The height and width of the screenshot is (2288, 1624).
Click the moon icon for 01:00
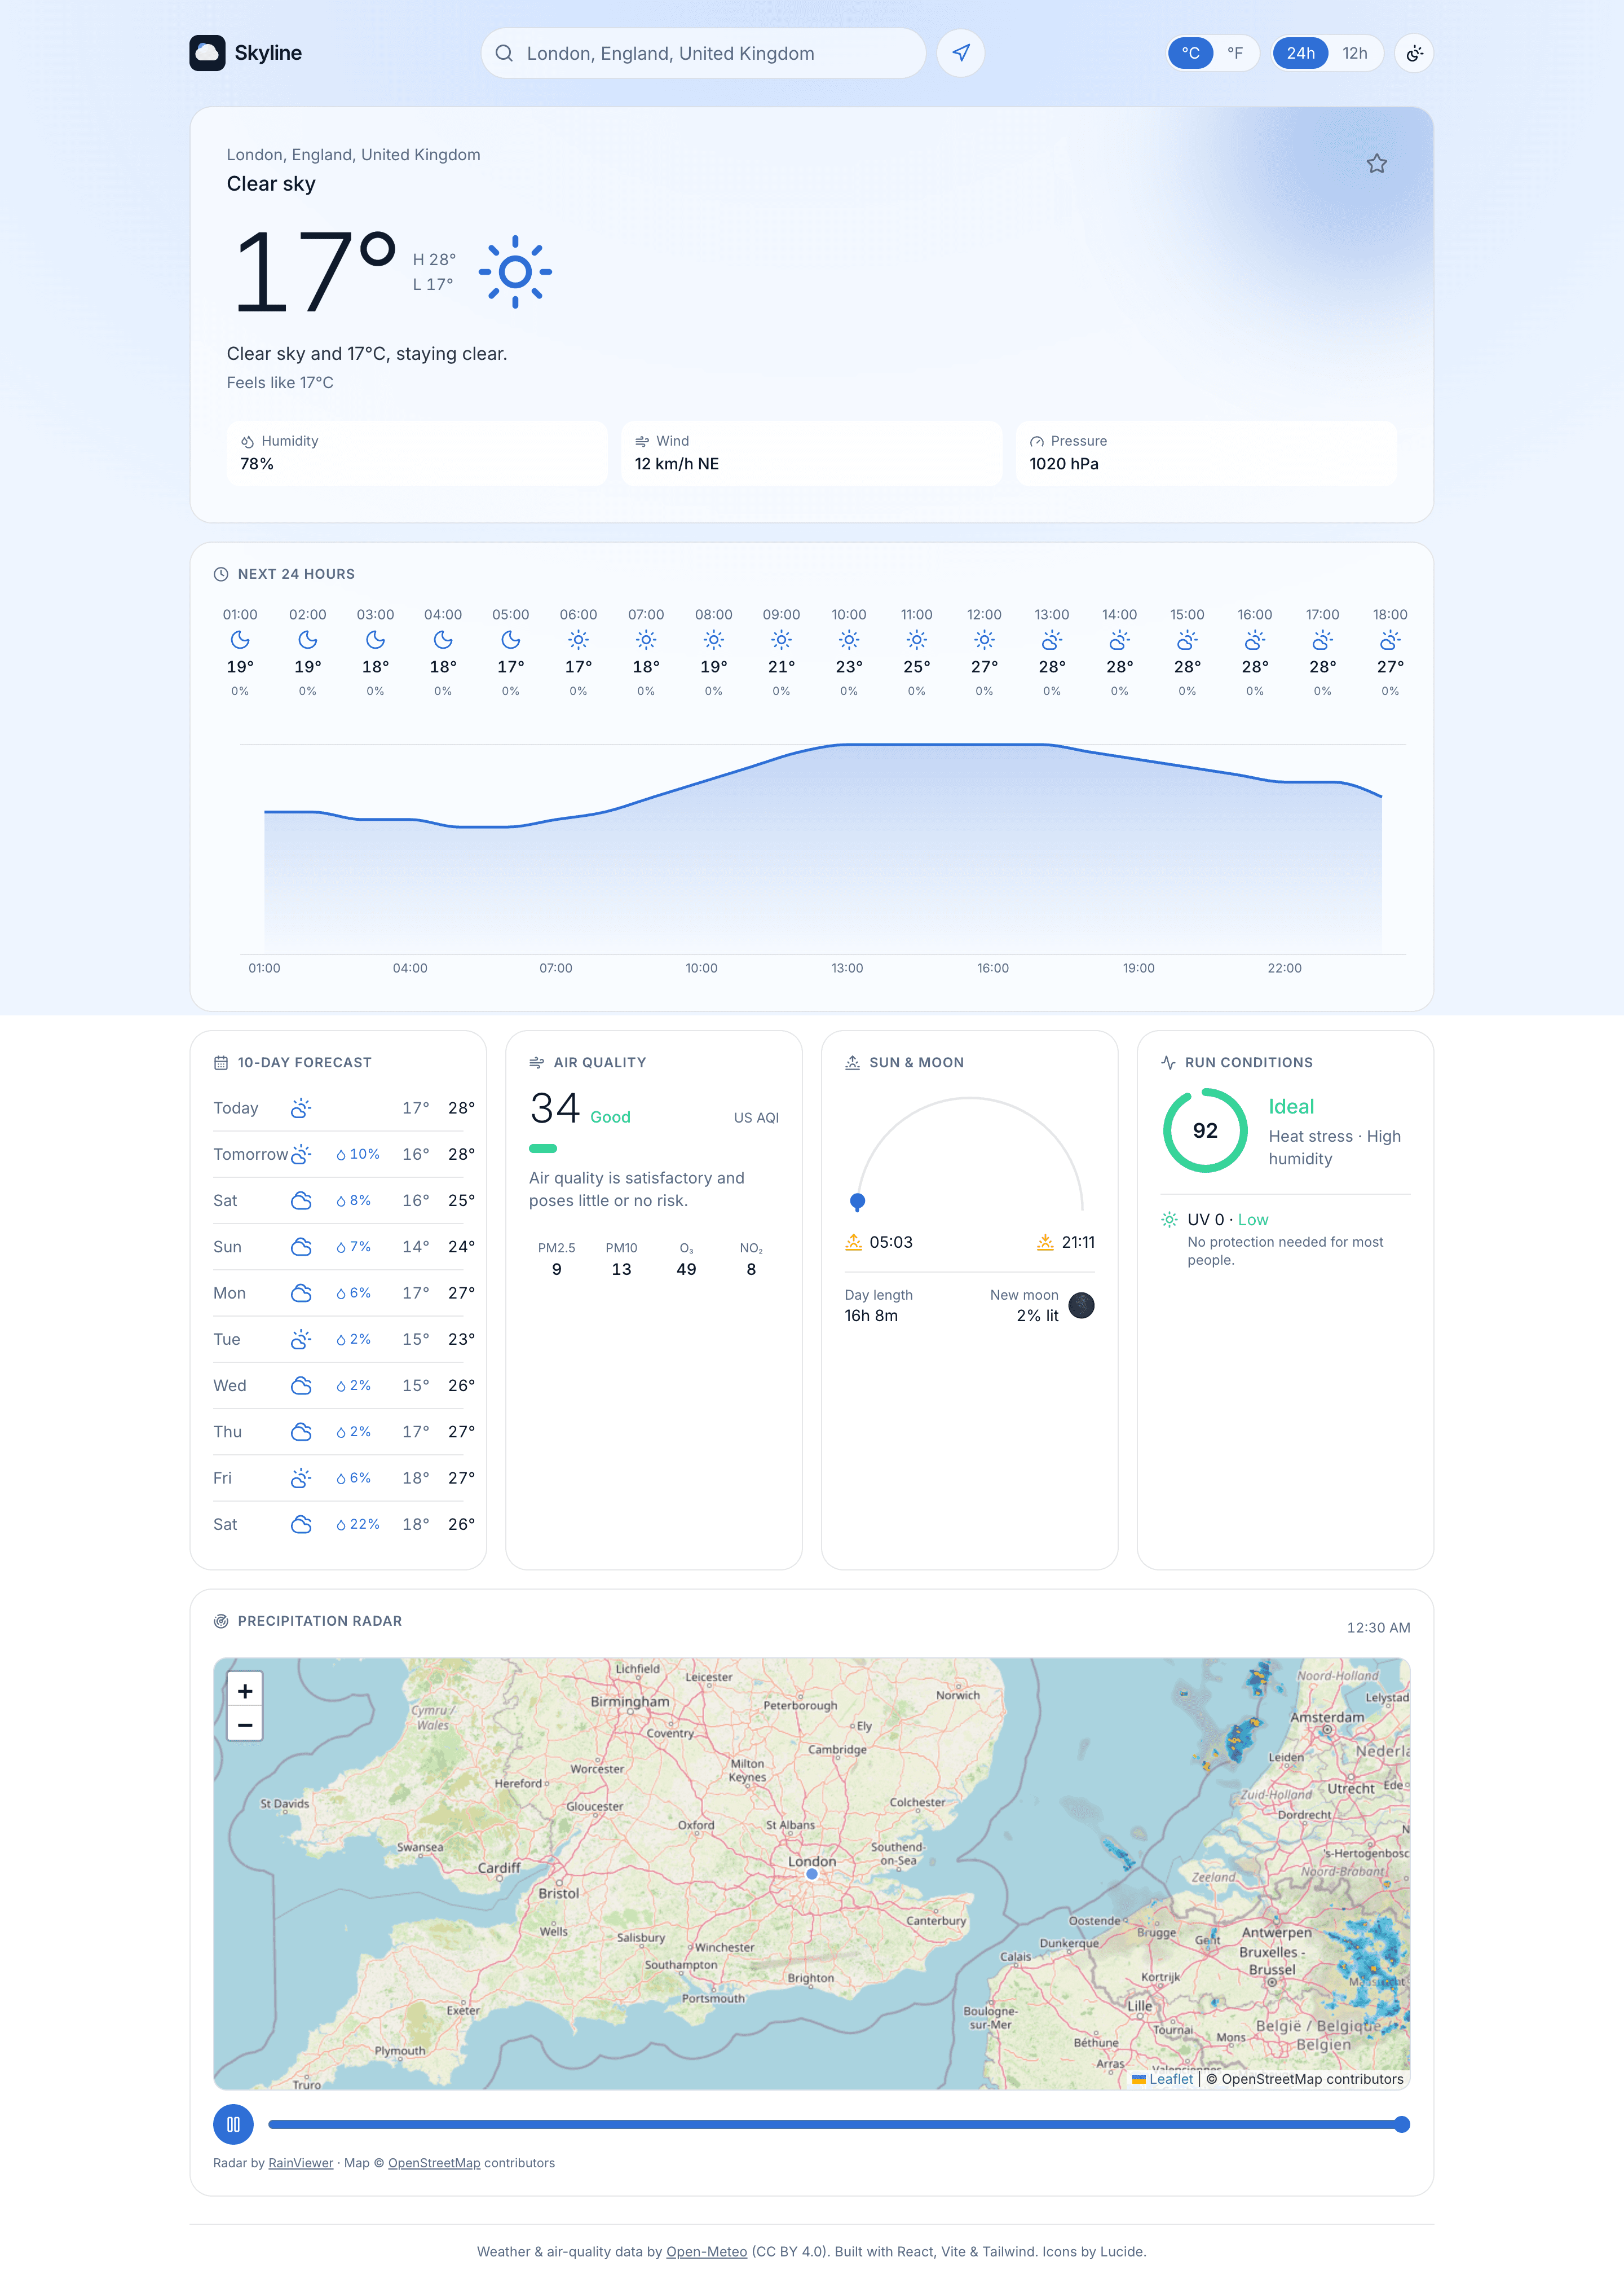click(x=240, y=639)
